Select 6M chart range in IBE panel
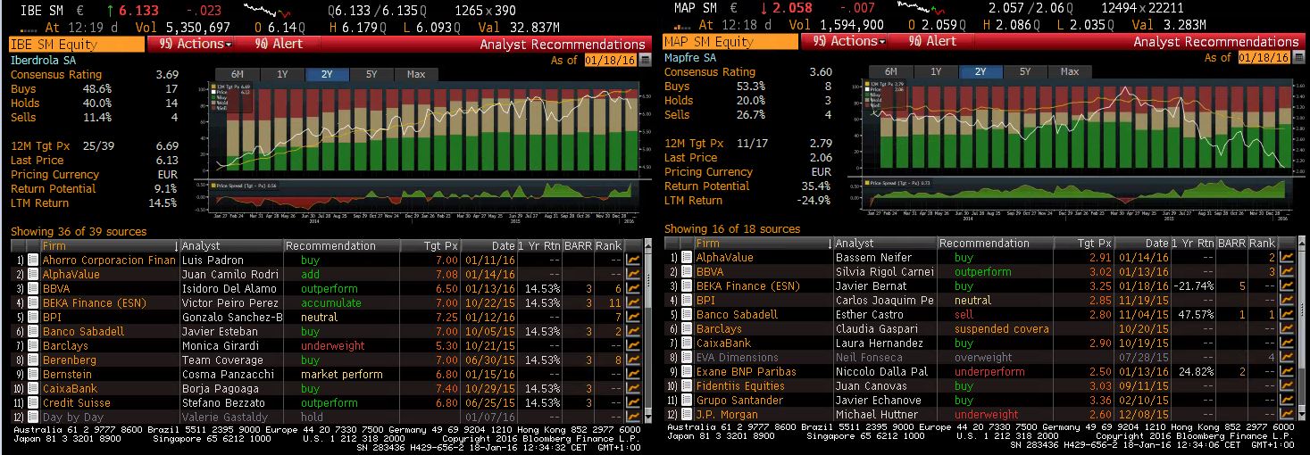1310x455 pixels. point(238,75)
